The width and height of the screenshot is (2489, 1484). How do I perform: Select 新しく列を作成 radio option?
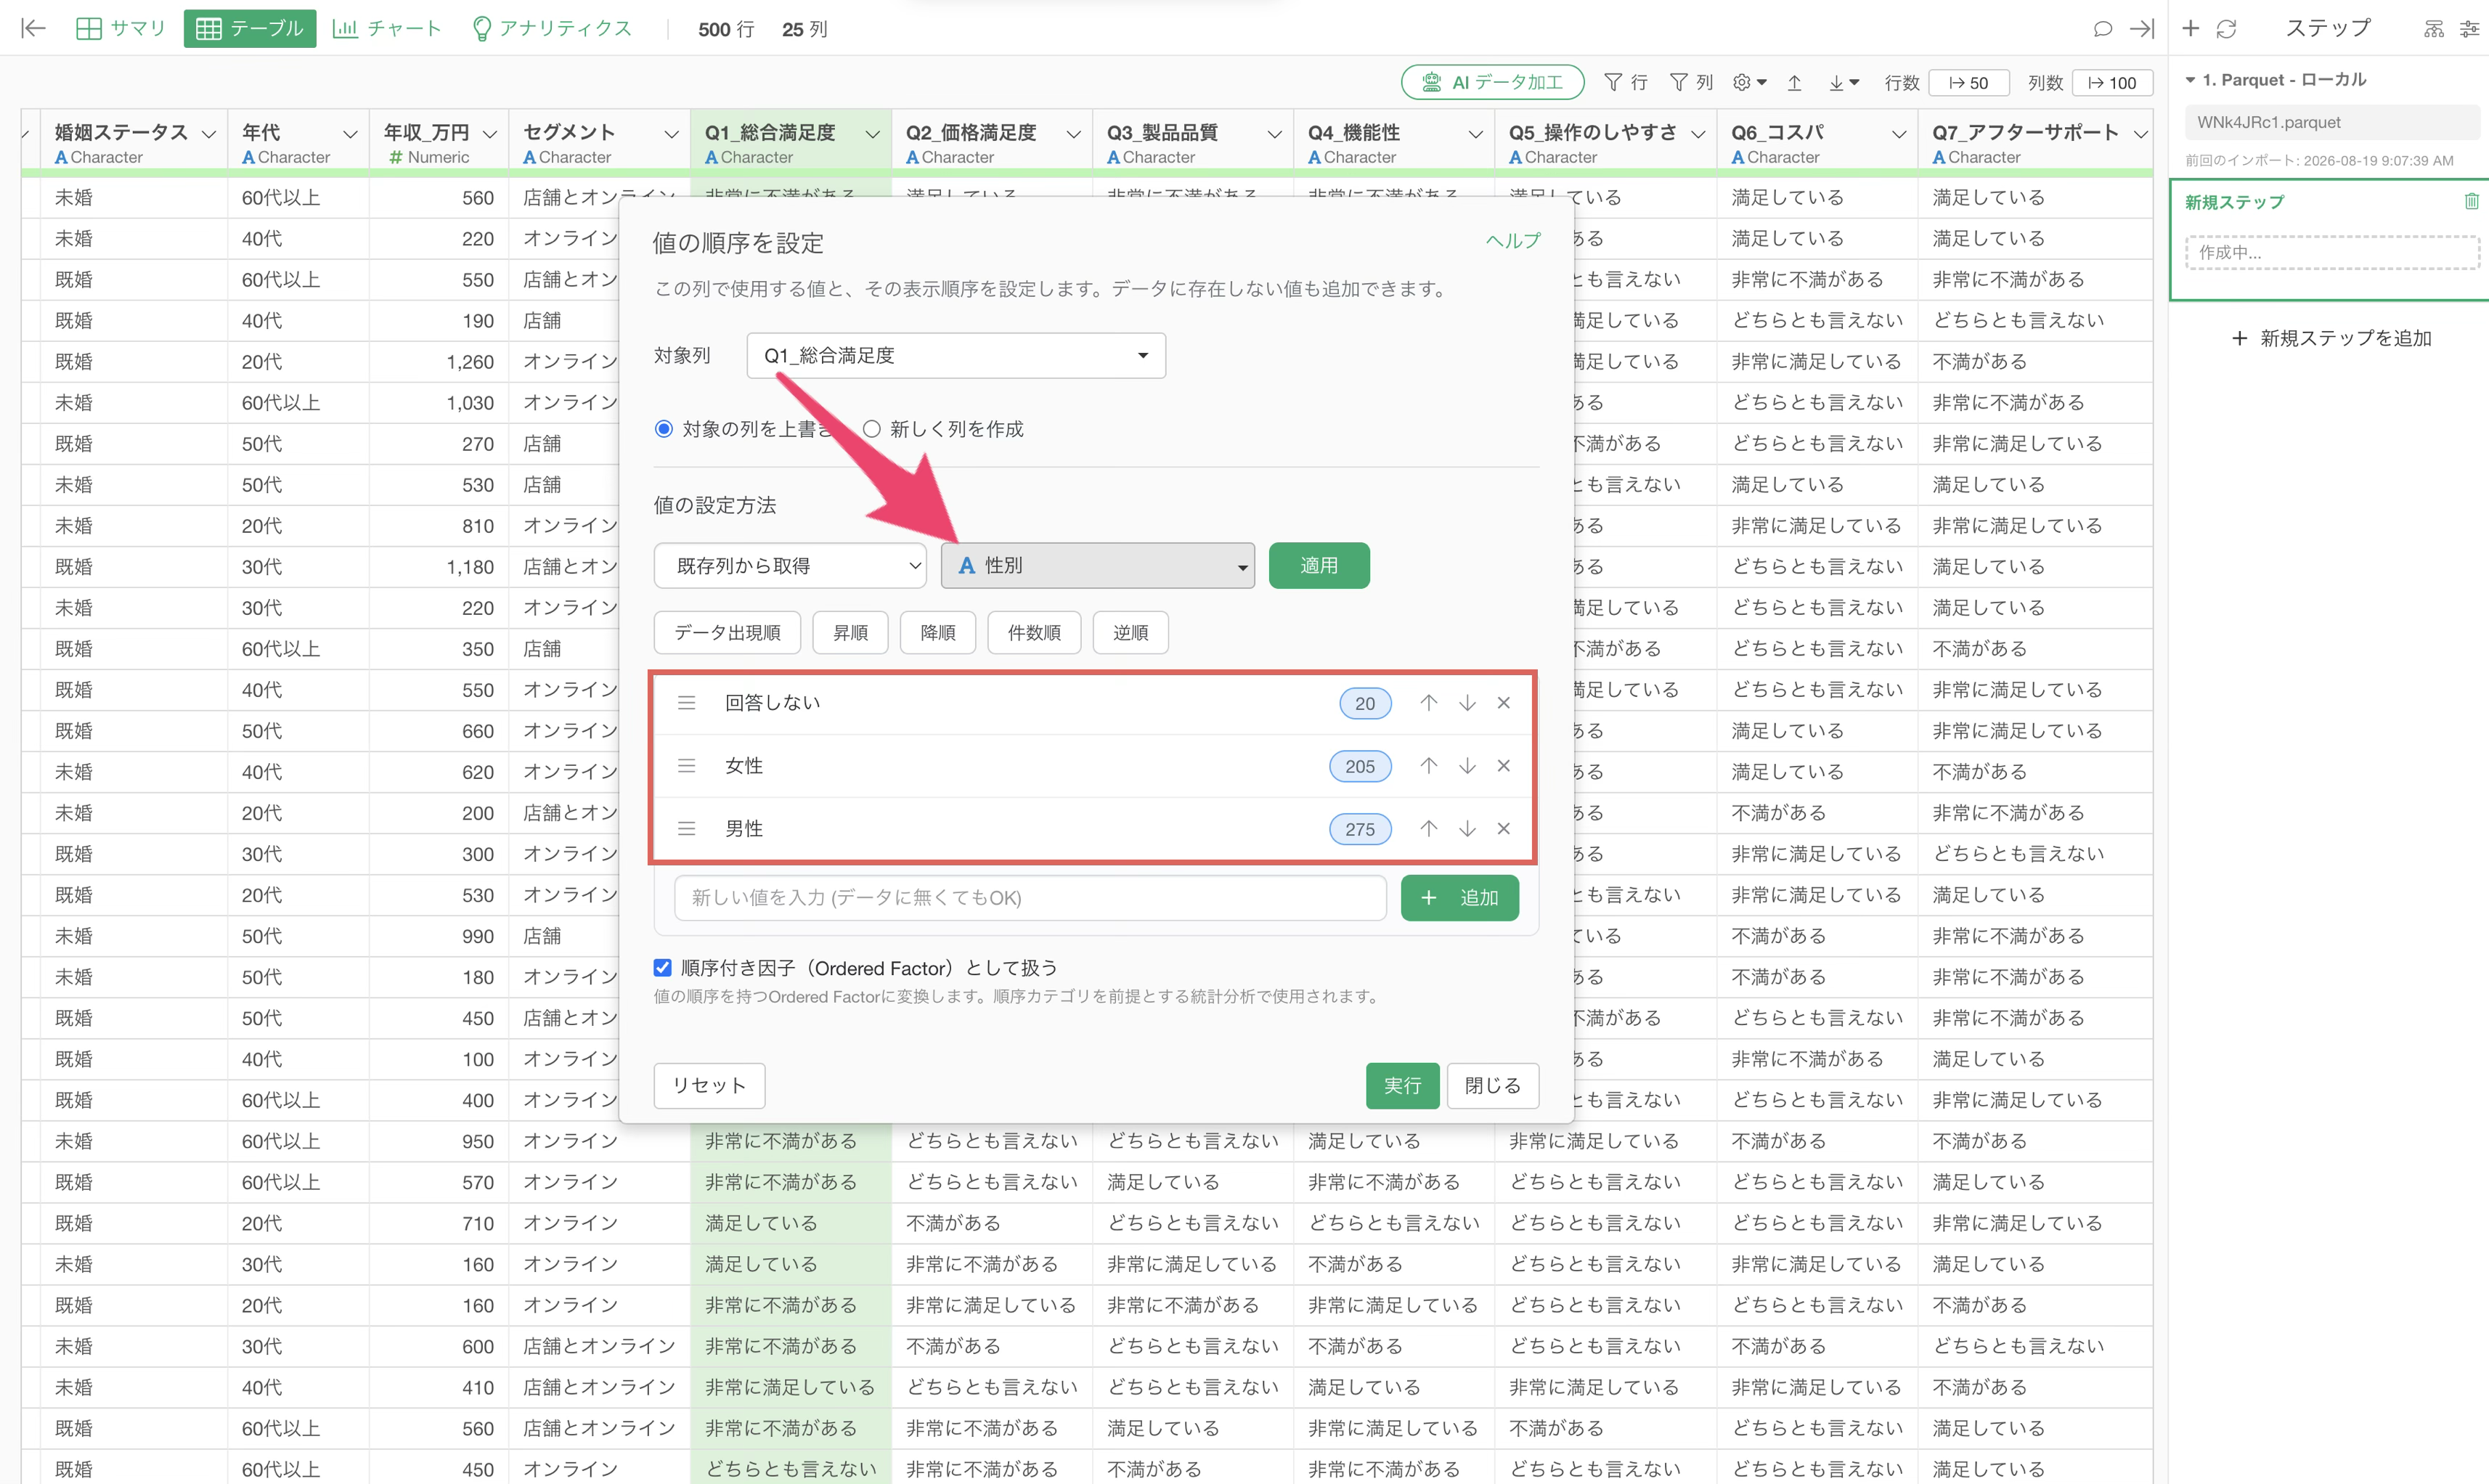(x=872, y=429)
